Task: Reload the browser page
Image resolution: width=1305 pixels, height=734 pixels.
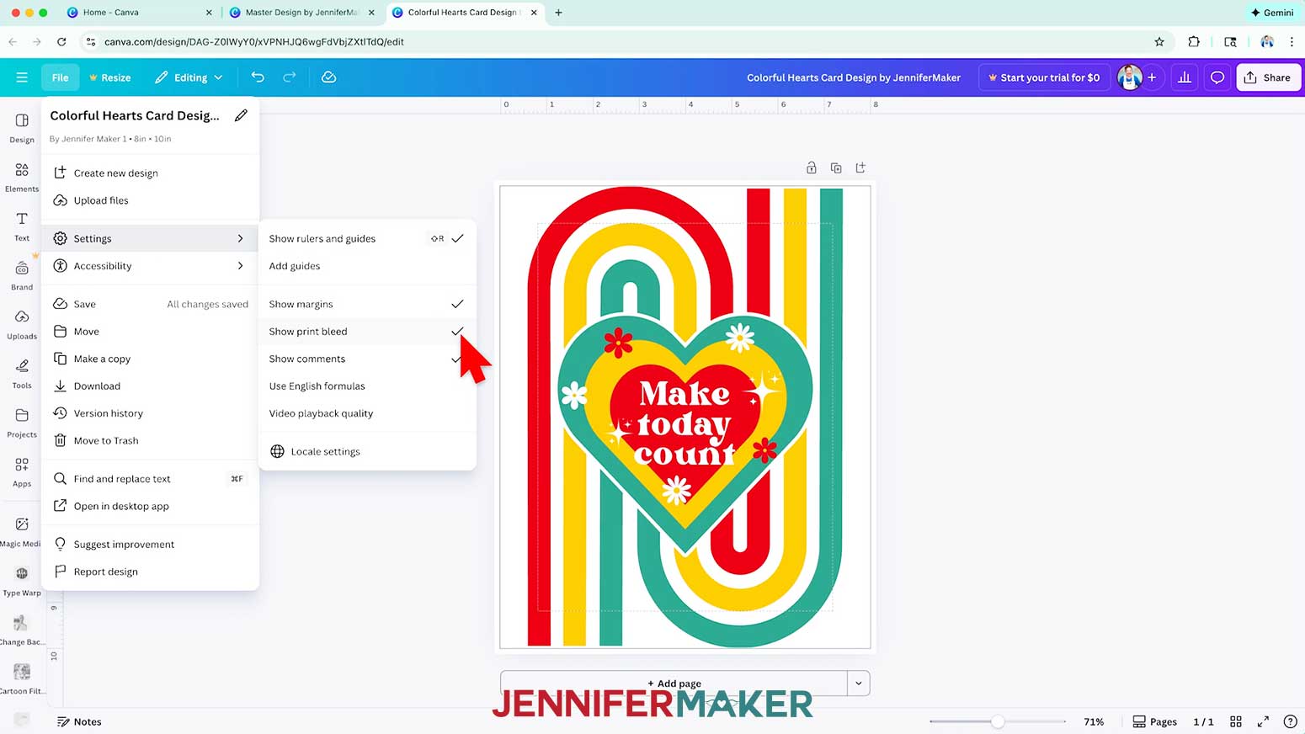Action: pos(61,41)
